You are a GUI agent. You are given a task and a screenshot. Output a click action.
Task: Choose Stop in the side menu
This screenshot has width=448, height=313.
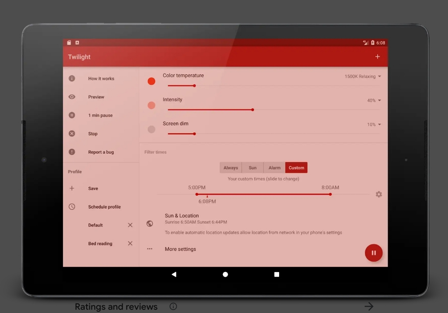click(x=101, y=134)
